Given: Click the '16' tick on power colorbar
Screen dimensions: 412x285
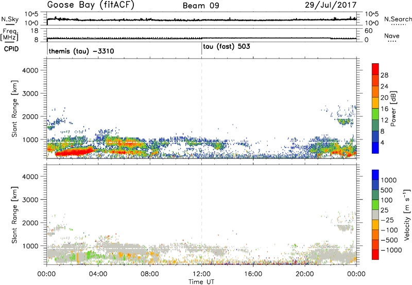Looking at the screenshot, I should coord(384,109).
